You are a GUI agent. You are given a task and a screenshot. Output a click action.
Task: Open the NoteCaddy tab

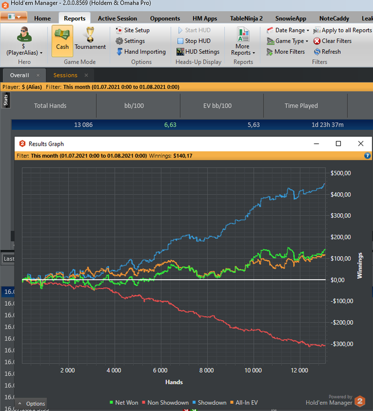tap(334, 18)
